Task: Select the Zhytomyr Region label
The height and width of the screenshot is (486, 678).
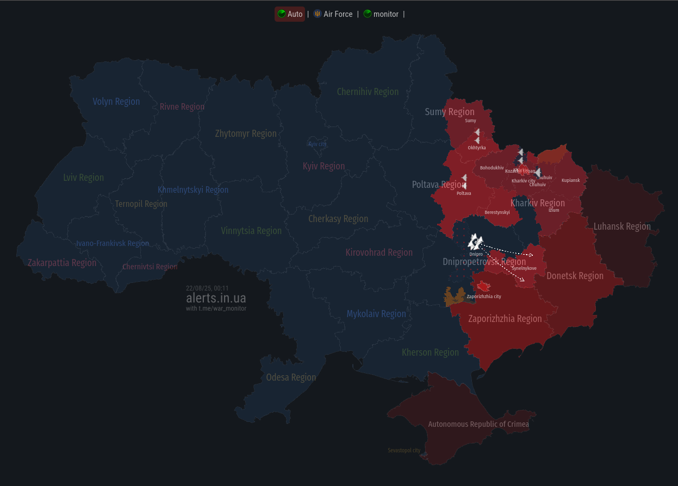Action: click(x=246, y=134)
